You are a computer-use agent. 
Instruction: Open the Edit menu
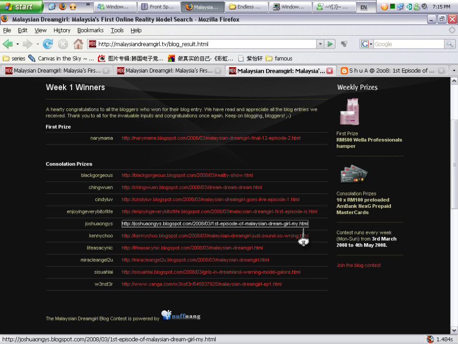click(23, 30)
